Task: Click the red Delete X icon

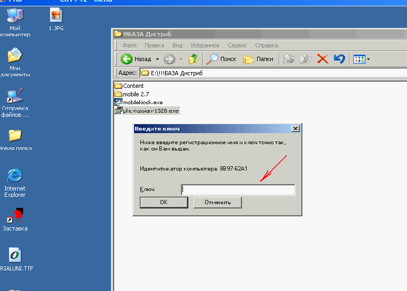Action: click(x=323, y=59)
